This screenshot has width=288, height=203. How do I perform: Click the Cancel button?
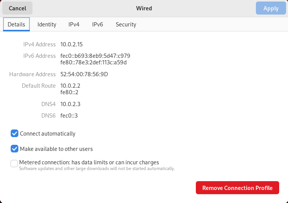tap(18, 8)
